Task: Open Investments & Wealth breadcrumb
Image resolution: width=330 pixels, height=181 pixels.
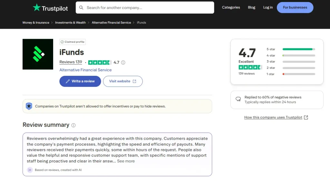Action: (x=71, y=23)
